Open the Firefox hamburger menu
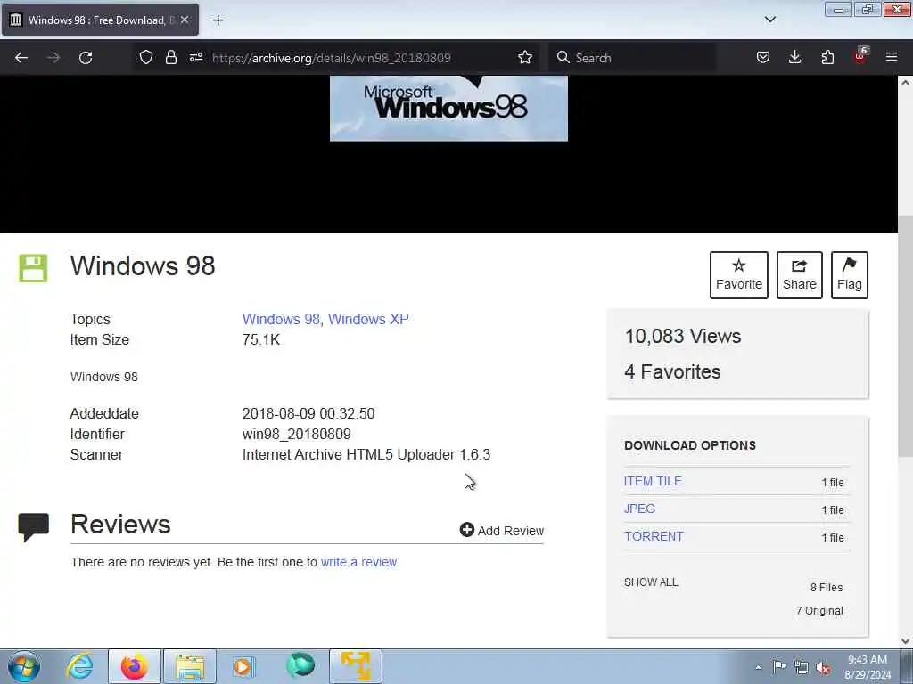This screenshot has height=684, width=913. [892, 57]
